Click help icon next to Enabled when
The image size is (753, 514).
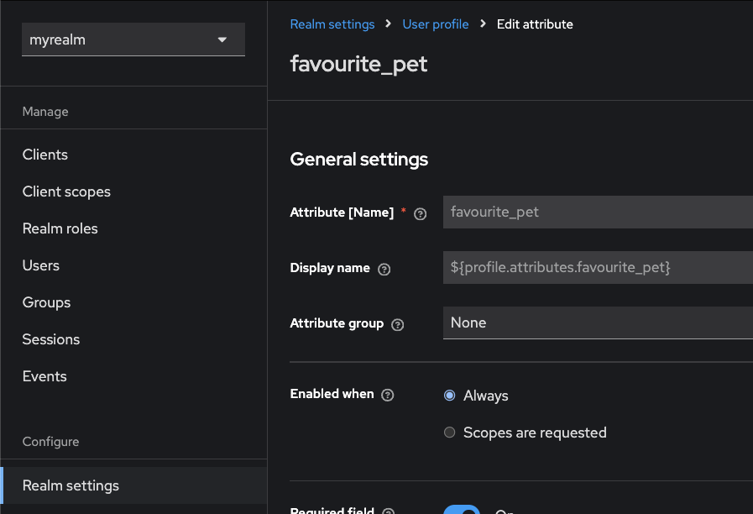pyautogui.click(x=388, y=395)
